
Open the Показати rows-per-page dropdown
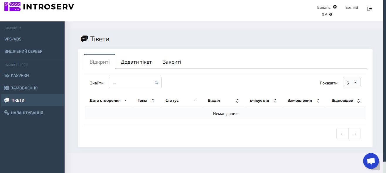click(351, 83)
